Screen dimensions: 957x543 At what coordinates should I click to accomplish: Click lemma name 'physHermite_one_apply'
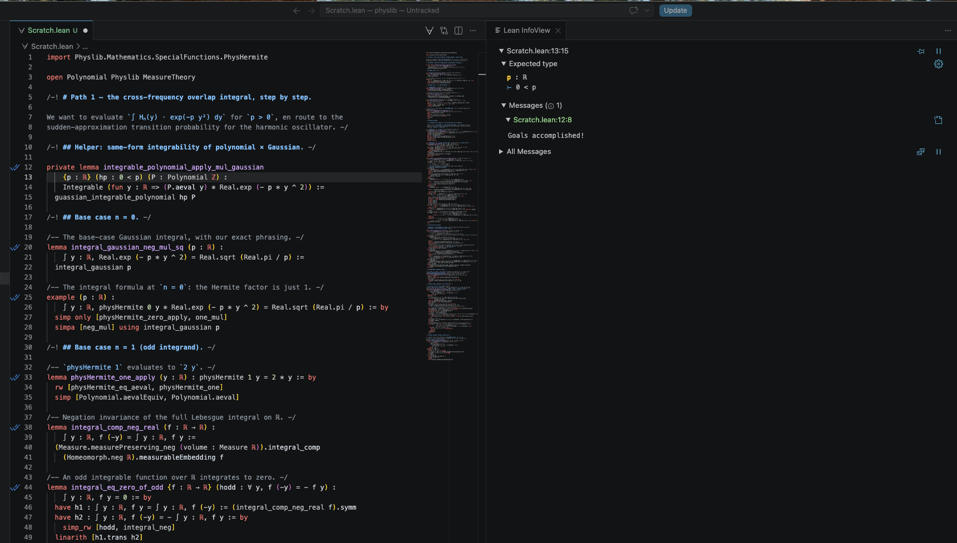coord(113,377)
